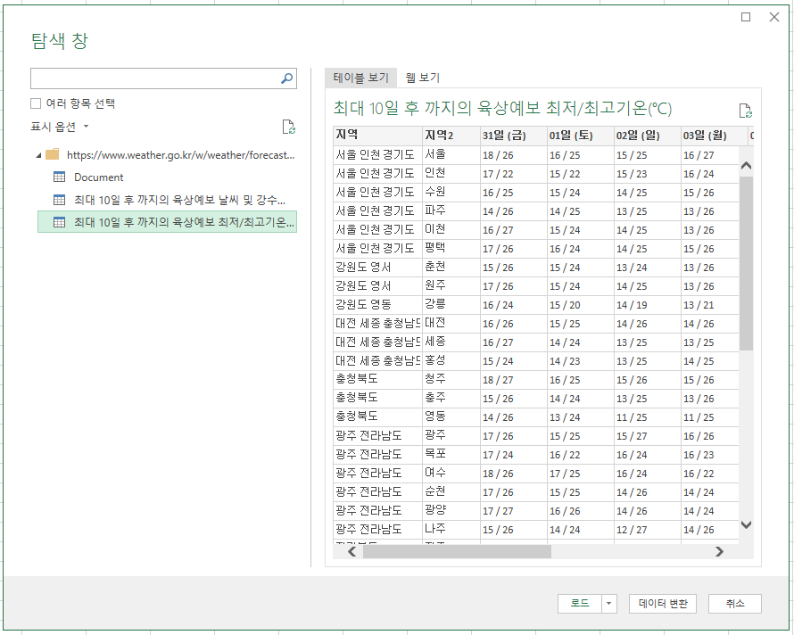Click inside the search input field
Image resolution: width=794 pixels, height=635 pixels.
152,78
